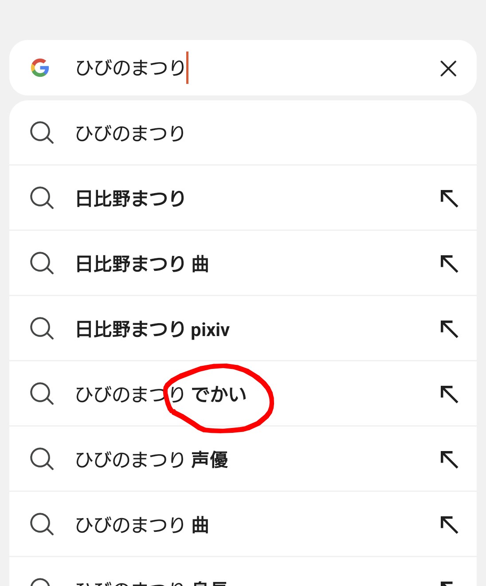
Task: Tap the magnifier icon next to 日比野まつり pixiv
Action: (x=42, y=329)
